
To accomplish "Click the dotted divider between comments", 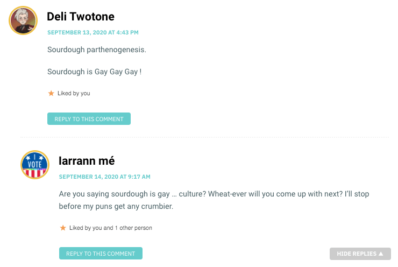I will pos(204,137).
